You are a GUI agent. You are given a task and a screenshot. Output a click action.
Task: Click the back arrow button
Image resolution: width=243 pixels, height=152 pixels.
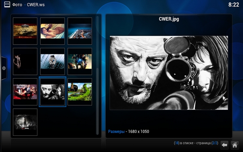click(224, 145)
